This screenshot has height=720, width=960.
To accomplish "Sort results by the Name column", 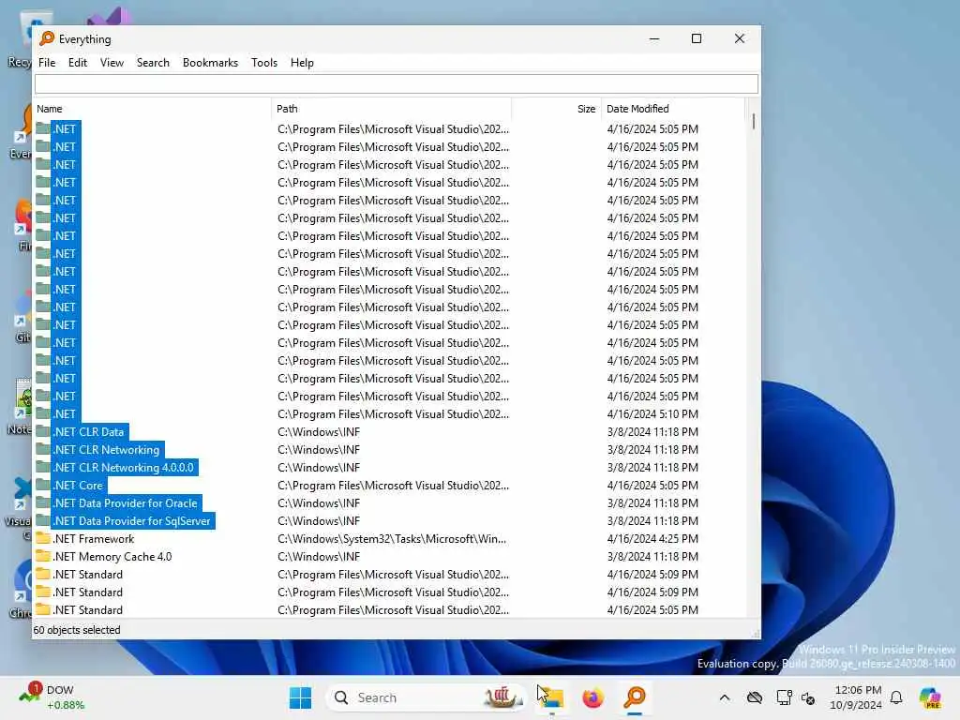I will (x=152, y=109).
